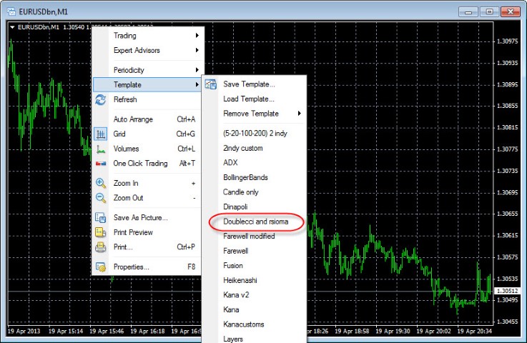Apply the Dinapoli template

pyautogui.click(x=254, y=207)
